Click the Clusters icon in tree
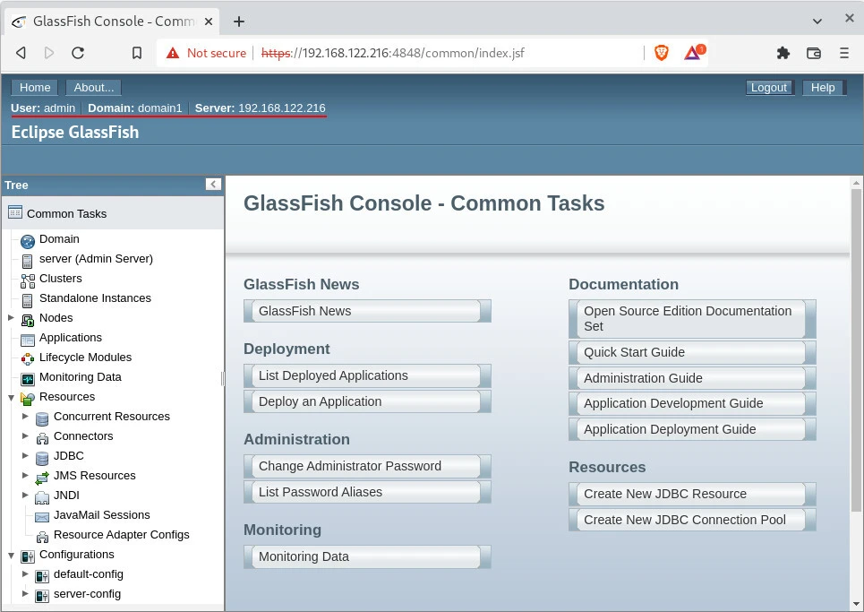 tap(27, 280)
